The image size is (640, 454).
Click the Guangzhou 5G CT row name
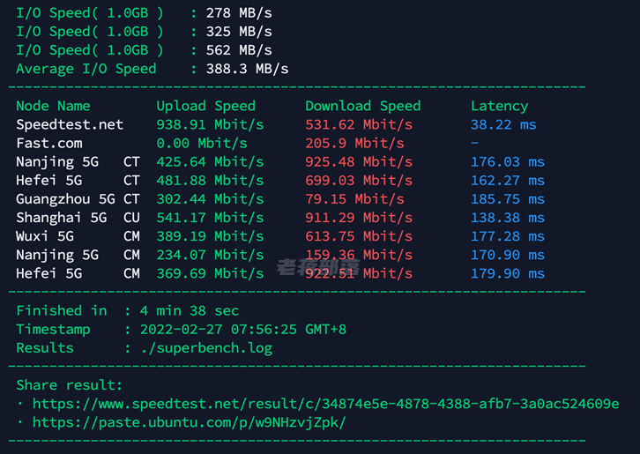78,199
